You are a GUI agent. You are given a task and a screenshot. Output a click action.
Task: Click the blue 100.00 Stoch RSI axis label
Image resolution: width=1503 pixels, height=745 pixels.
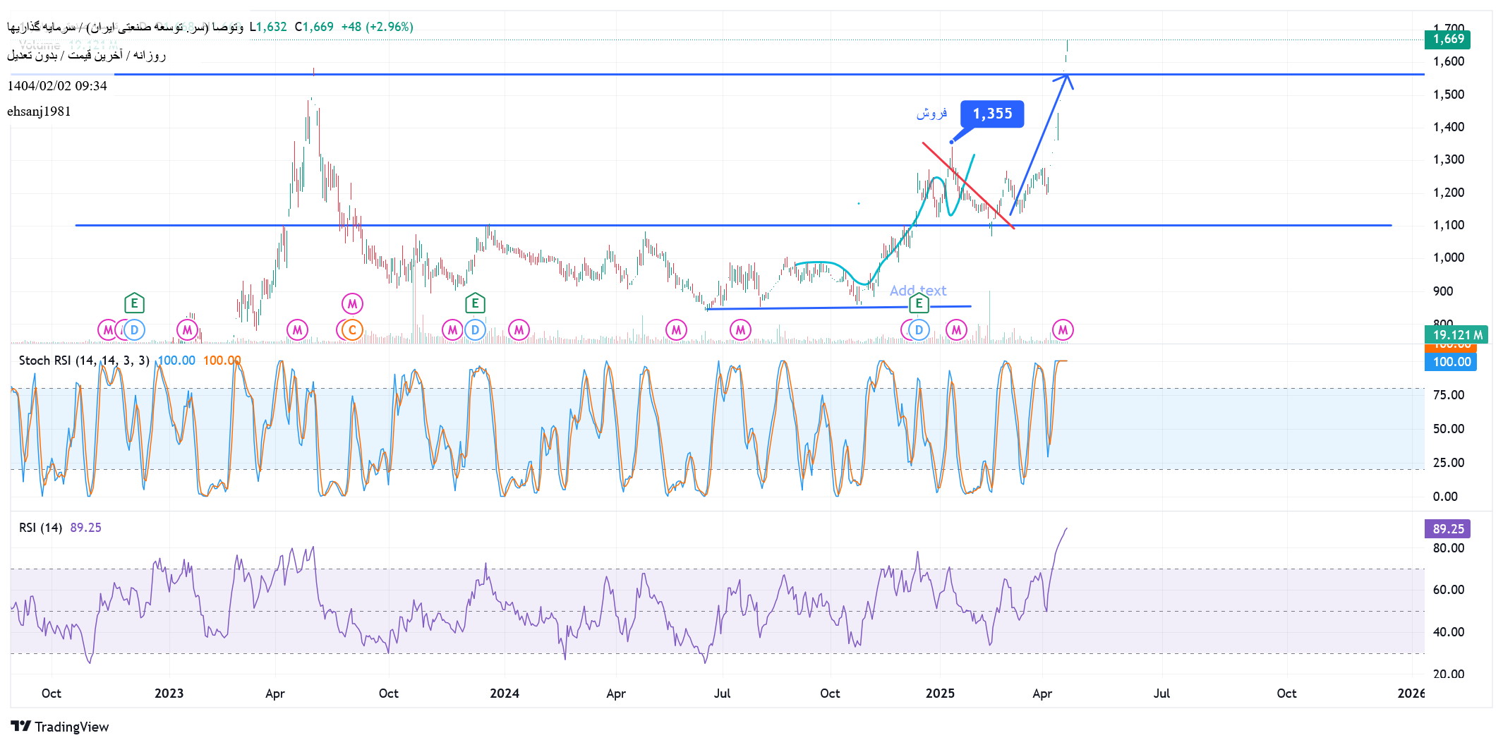click(x=1451, y=362)
